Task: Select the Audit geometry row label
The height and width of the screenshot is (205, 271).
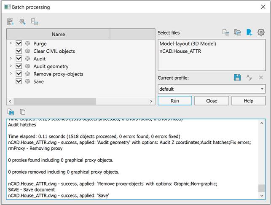Action: click(x=51, y=66)
